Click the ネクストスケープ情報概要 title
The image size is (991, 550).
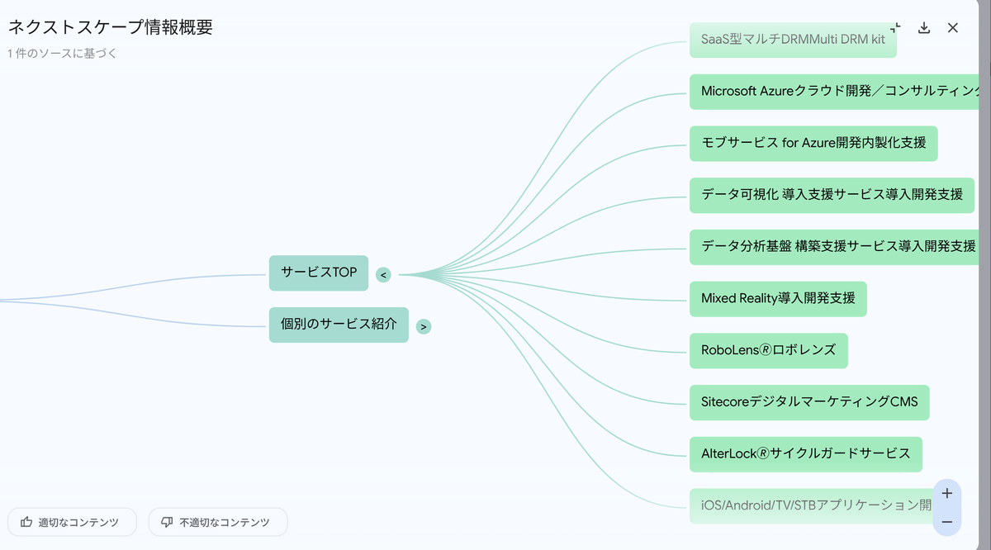110,27
